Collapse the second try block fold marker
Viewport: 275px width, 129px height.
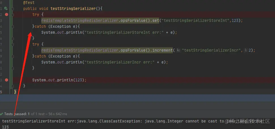(12, 45)
